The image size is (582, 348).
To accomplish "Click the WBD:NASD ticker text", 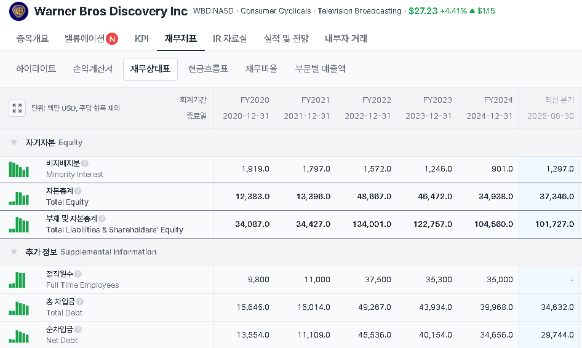I will (x=213, y=11).
